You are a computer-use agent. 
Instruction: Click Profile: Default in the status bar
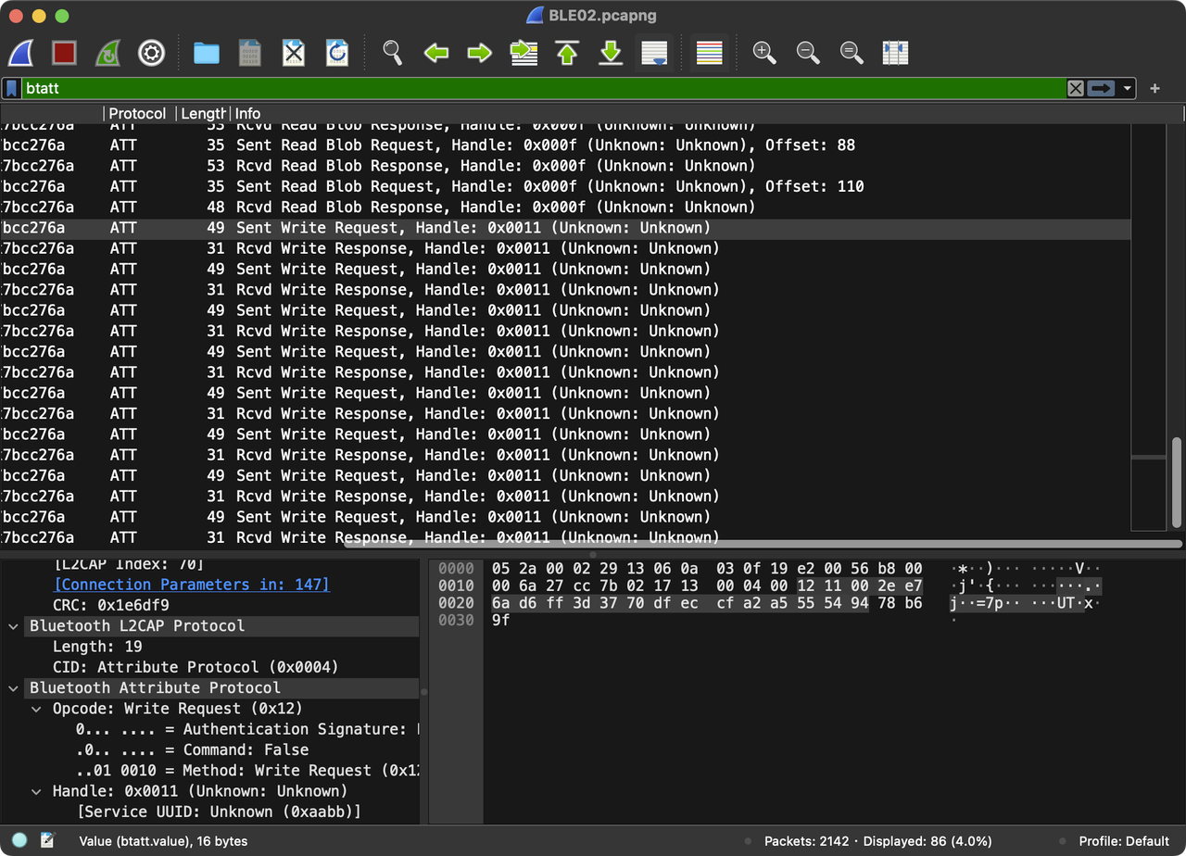pos(1123,841)
